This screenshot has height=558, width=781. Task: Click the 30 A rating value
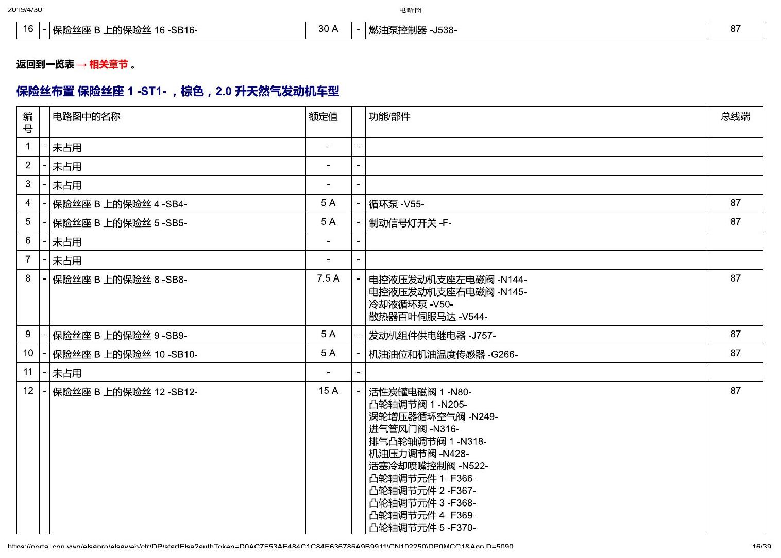pos(328,29)
